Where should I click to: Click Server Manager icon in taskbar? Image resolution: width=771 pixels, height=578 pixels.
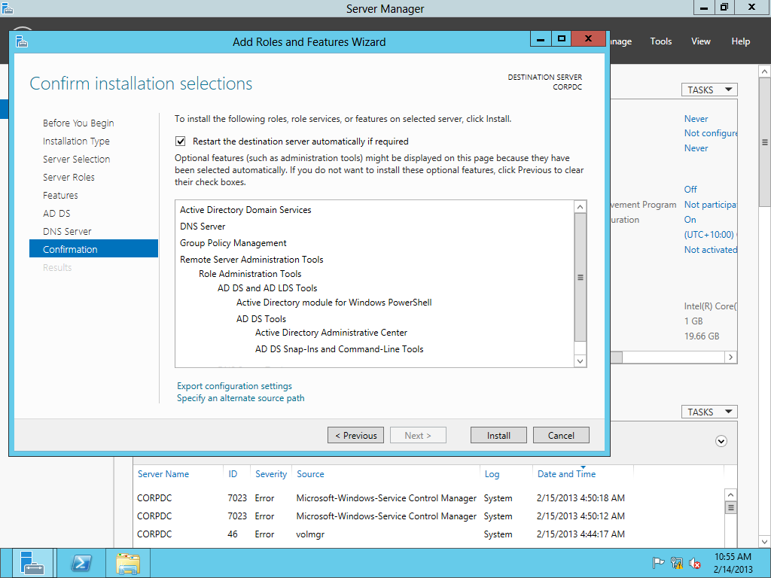(32, 562)
